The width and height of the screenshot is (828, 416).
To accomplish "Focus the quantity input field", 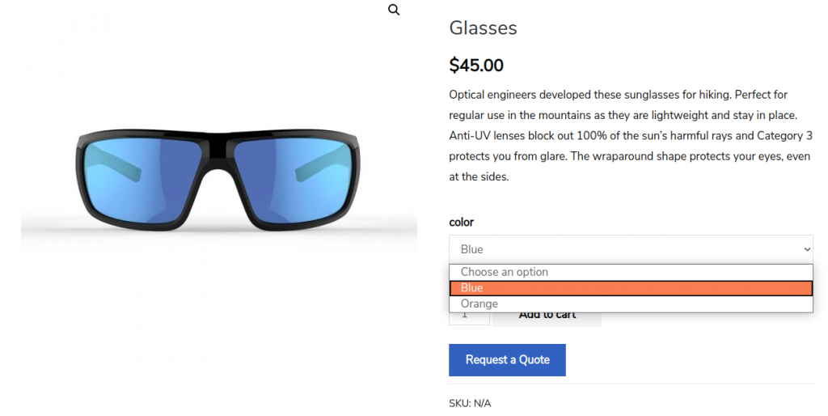I will [469, 316].
